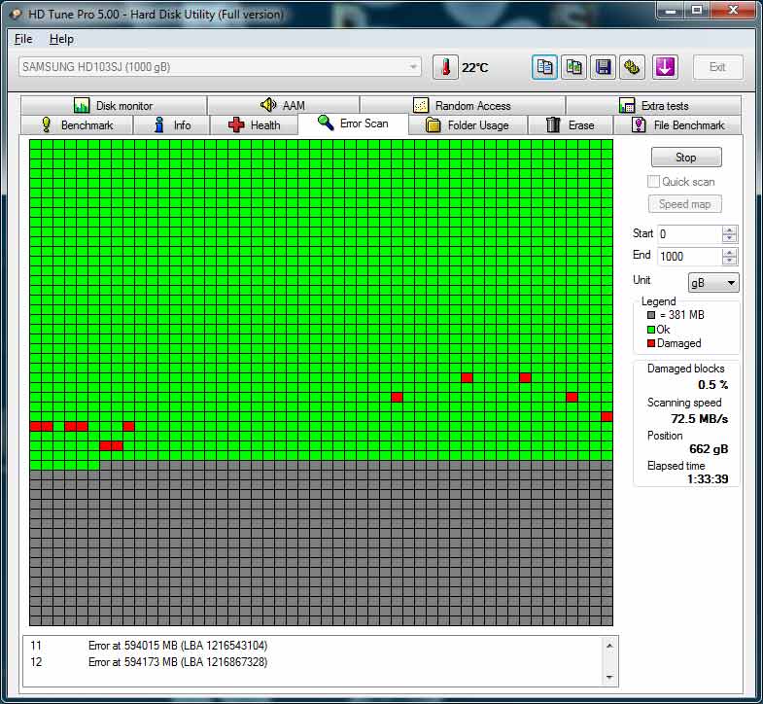This screenshot has height=704, width=763.
Task: Expand the SAMSUNG HD103SJ drive dropdown
Action: pyautogui.click(x=414, y=67)
